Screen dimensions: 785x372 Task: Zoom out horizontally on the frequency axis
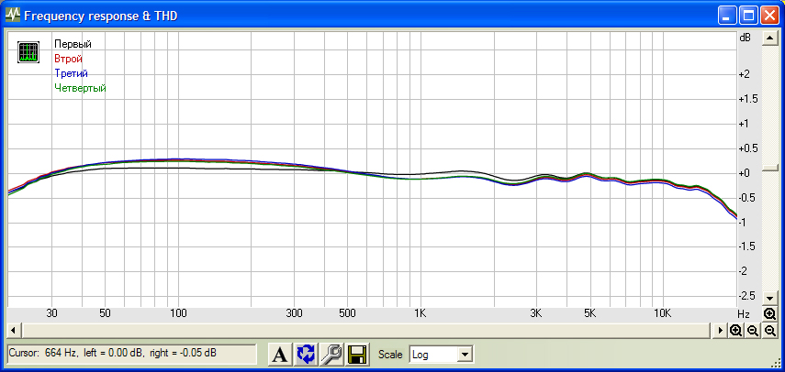click(753, 330)
